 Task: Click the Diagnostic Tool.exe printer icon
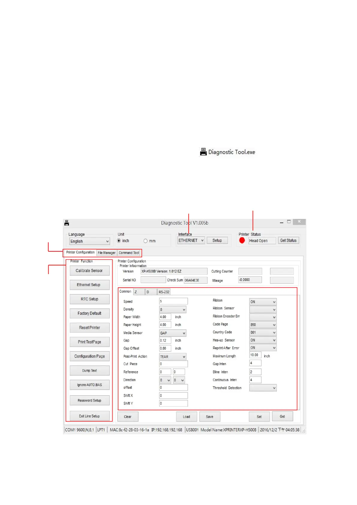tap(204, 152)
